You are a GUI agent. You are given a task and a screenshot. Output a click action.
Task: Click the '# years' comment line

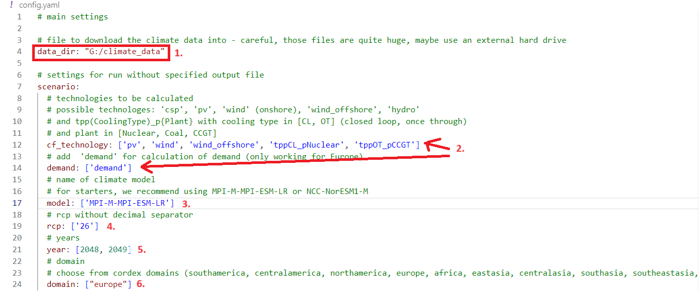pyautogui.click(x=63, y=238)
